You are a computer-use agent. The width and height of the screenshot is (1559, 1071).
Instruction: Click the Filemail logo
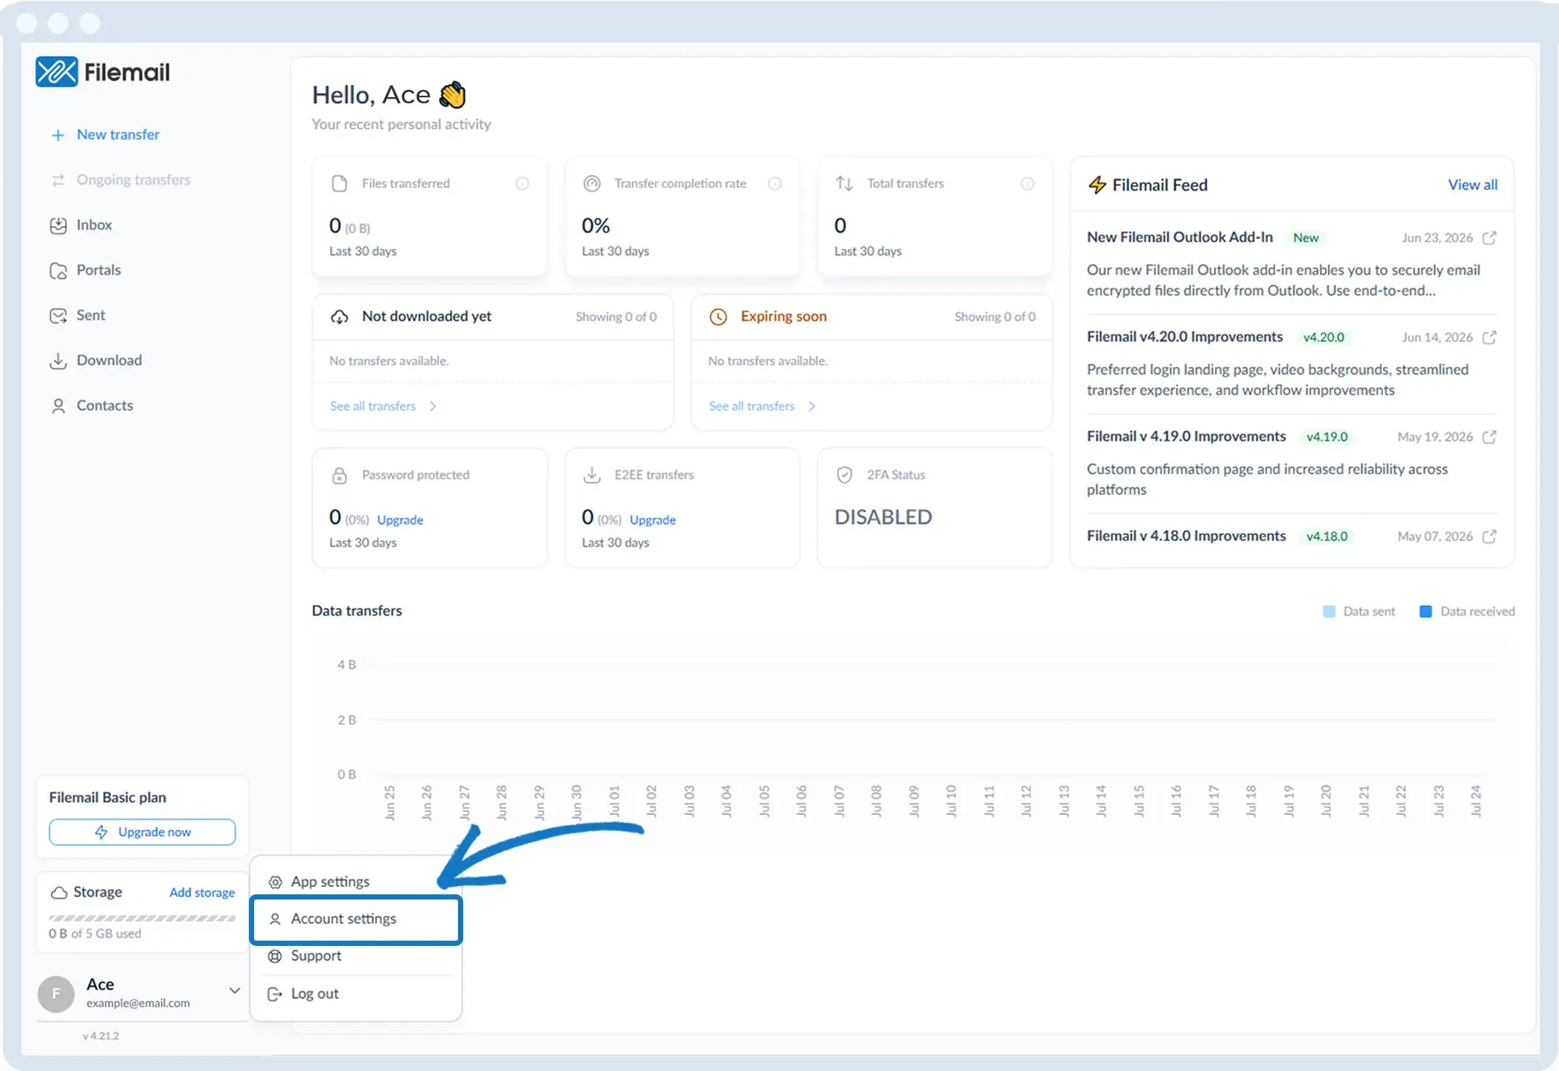pyautogui.click(x=103, y=72)
